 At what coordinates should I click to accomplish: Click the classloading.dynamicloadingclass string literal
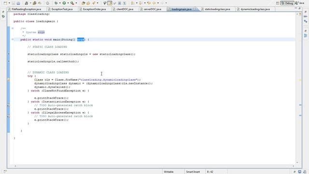click(x=108, y=80)
